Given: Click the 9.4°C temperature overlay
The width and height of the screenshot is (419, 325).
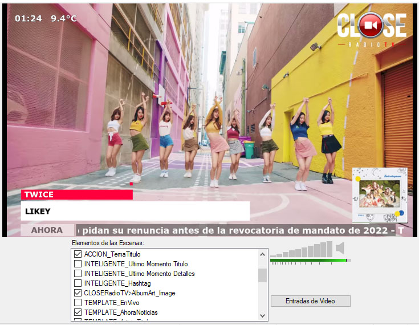Looking at the screenshot, I should 64,18.
